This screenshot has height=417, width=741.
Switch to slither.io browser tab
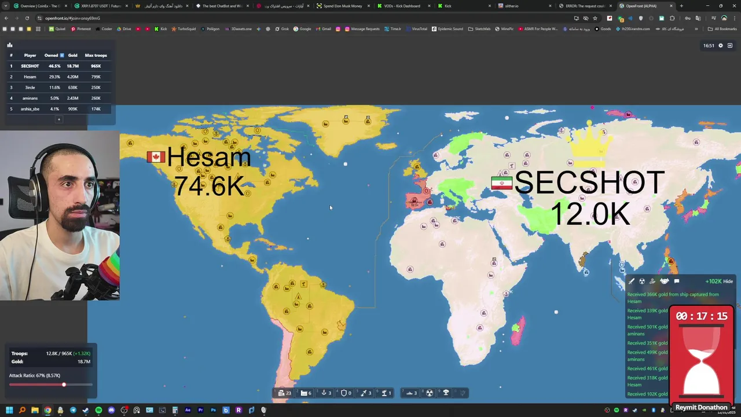524,6
